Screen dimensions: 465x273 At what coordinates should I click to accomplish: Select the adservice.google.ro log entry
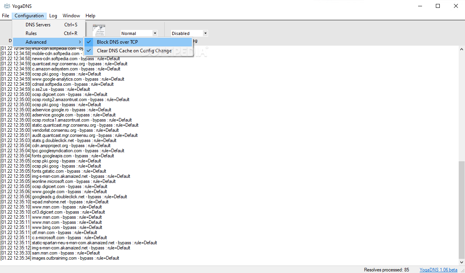pos(56,110)
